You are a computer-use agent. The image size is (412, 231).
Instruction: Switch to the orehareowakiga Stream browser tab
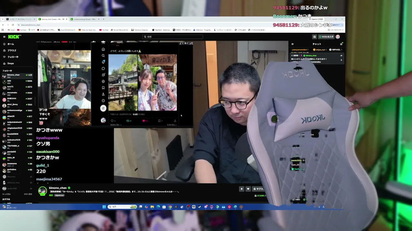(85, 19)
